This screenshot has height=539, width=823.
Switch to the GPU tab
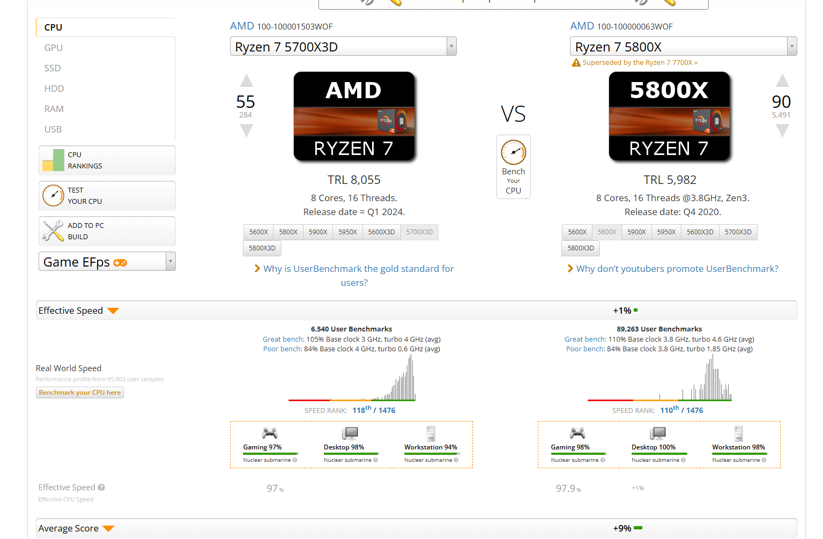pyautogui.click(x=54, y=48)
